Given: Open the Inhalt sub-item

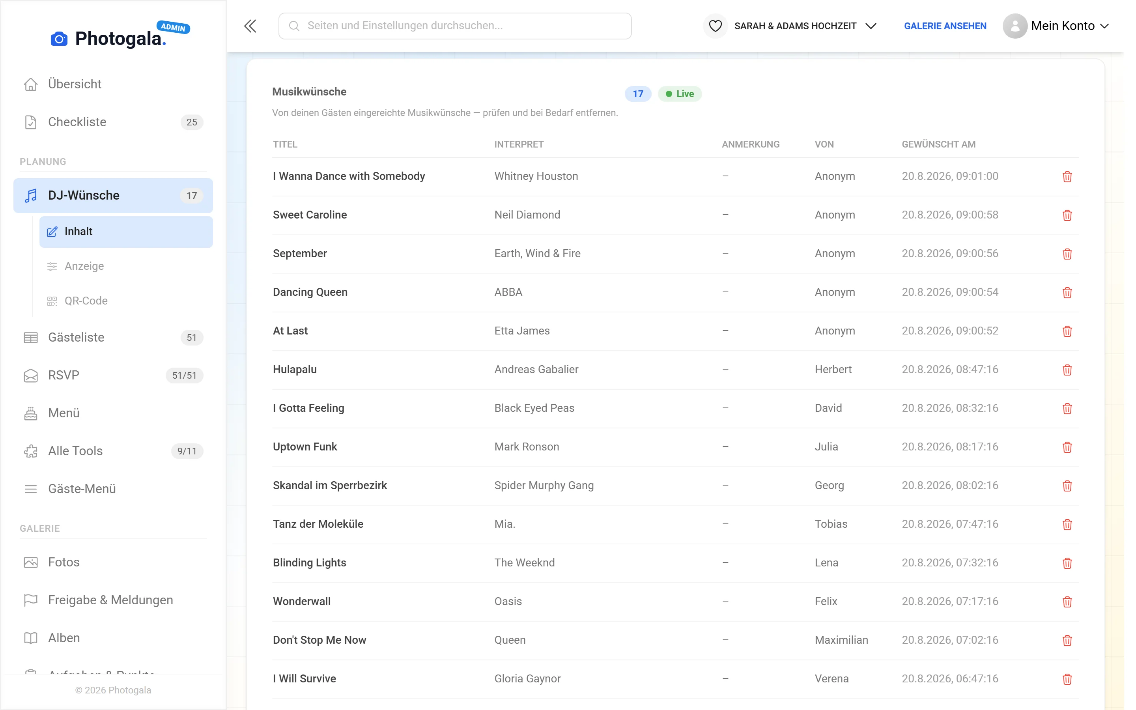Looking at the screenshot, I should [126, 232].
